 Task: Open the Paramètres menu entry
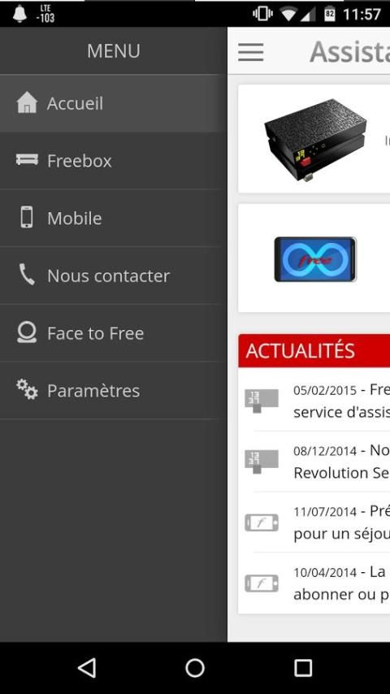tap(113, 391)
